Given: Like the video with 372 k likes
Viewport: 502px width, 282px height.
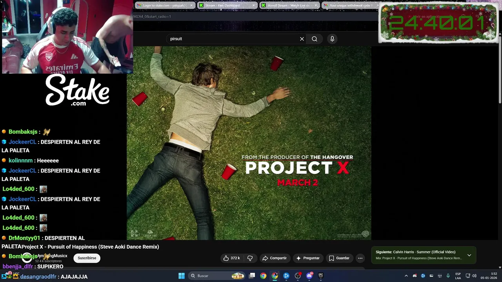Looking at the screenshot, I should point(231,258).
